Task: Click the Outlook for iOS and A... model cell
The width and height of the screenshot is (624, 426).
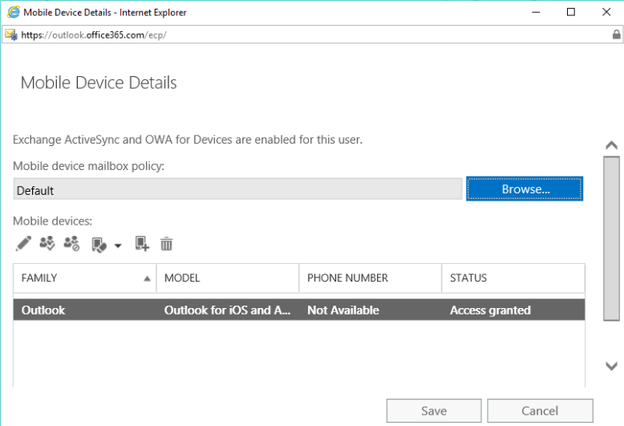Action: point(227,310)
